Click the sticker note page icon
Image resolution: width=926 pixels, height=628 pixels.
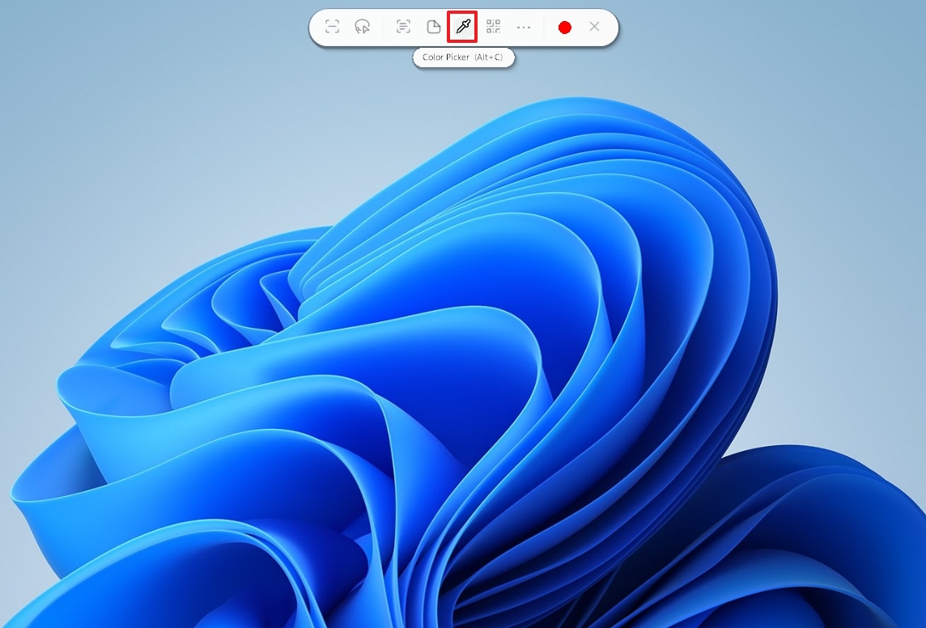(433, 27)
